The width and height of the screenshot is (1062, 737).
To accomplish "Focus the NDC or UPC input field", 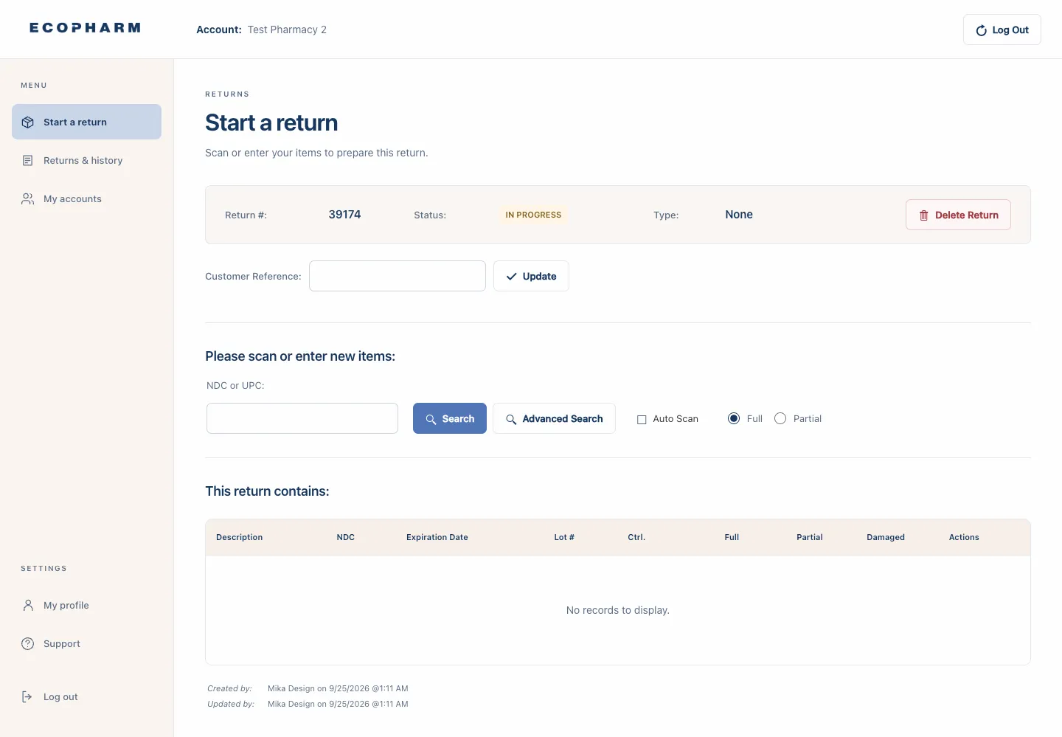I will pos(302,418).
